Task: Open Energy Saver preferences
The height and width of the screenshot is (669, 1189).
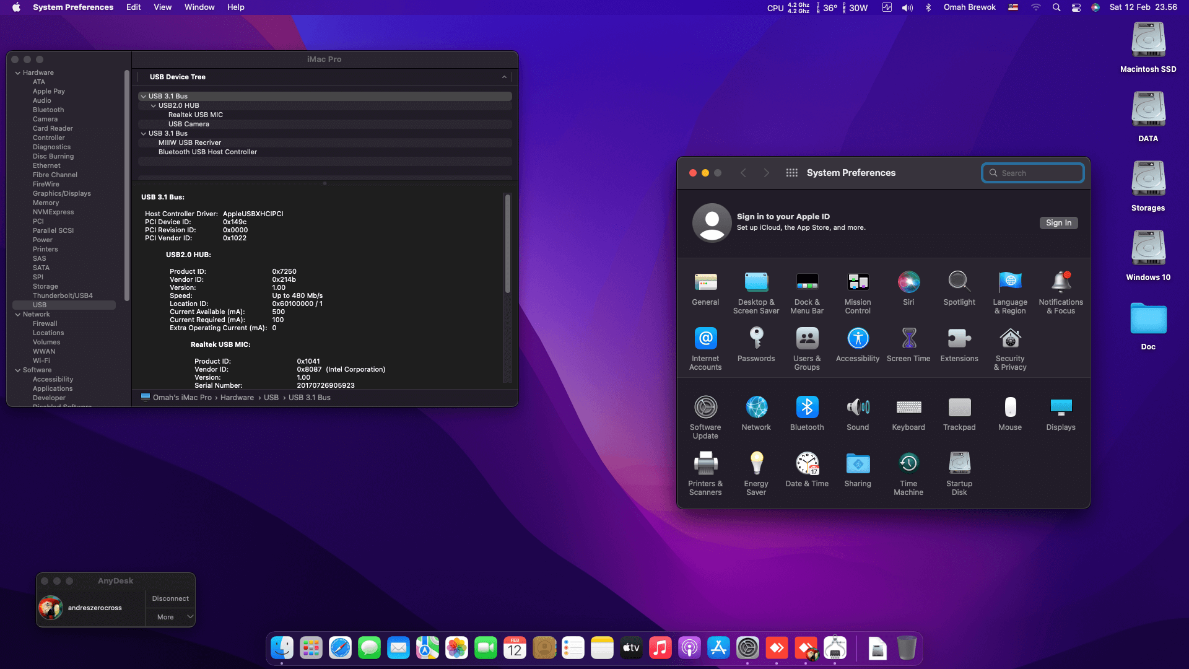Action: [x=756, y=474]
